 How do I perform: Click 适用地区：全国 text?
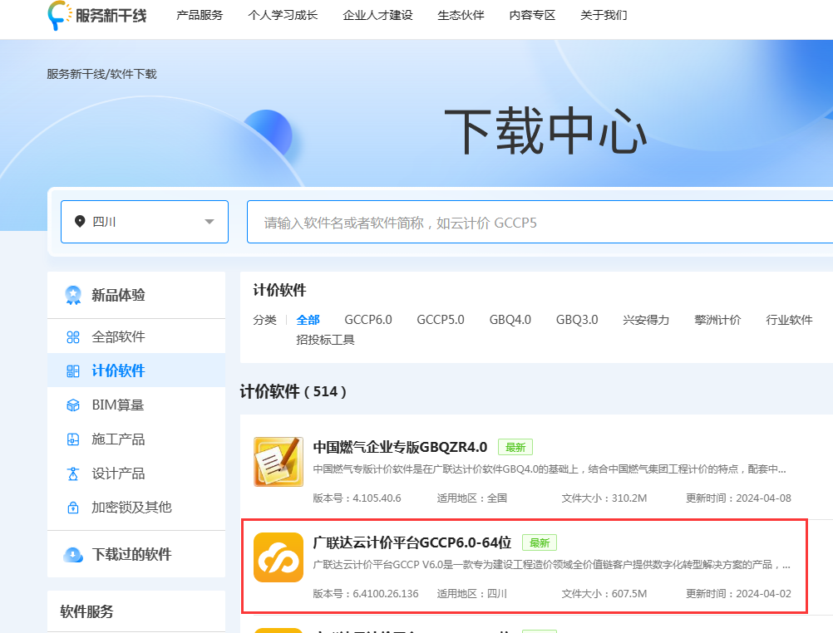(x=471, y=498)
